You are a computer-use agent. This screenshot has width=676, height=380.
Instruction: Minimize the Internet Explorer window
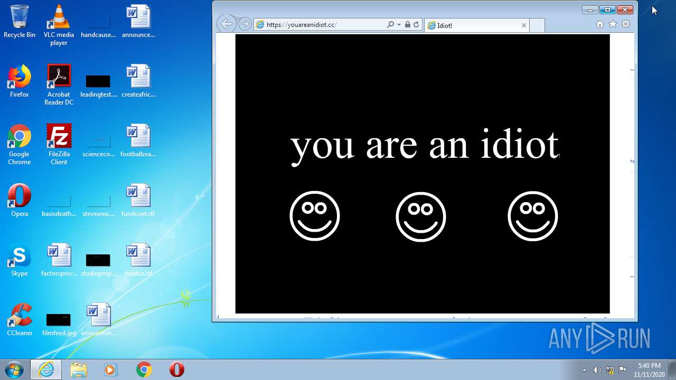[590, 9]
